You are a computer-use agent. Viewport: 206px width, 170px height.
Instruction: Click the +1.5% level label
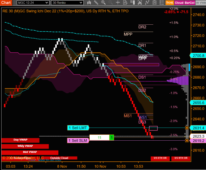tap(174, 23)
